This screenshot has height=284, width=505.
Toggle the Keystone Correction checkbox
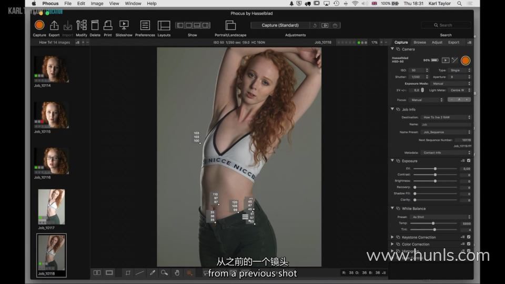[469, 237]
